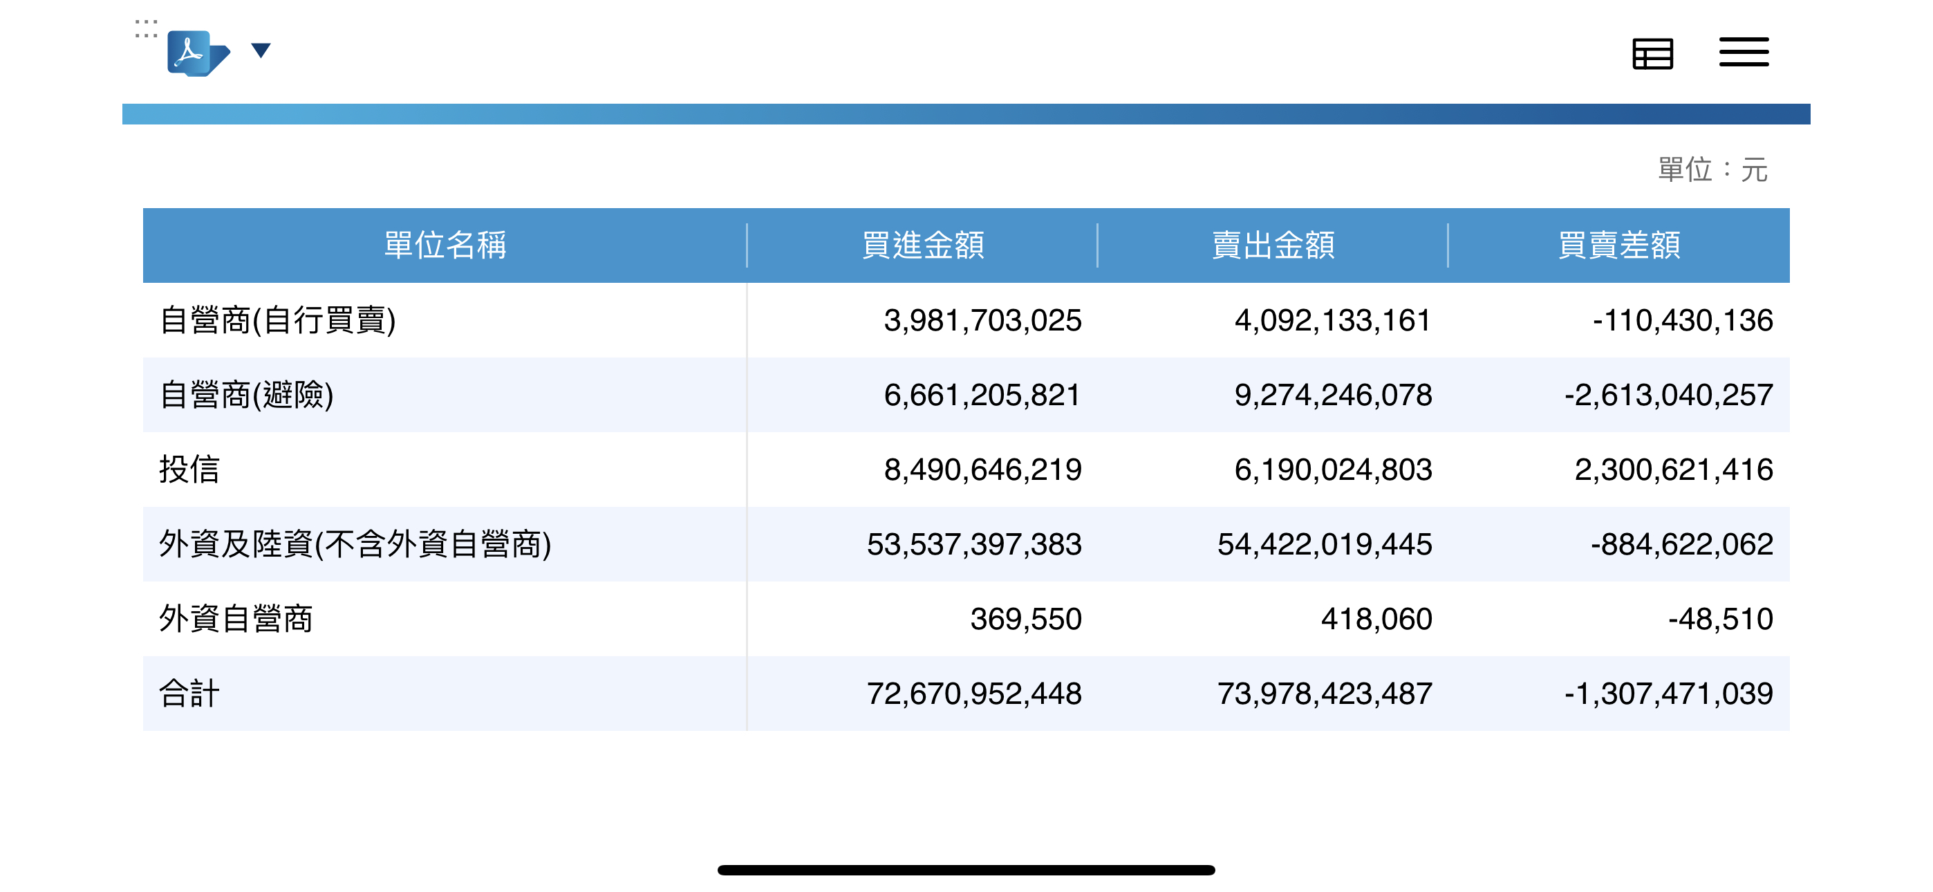
Task: Select value 369,550
Action: pyautogui.click(x=1026, y=619)
